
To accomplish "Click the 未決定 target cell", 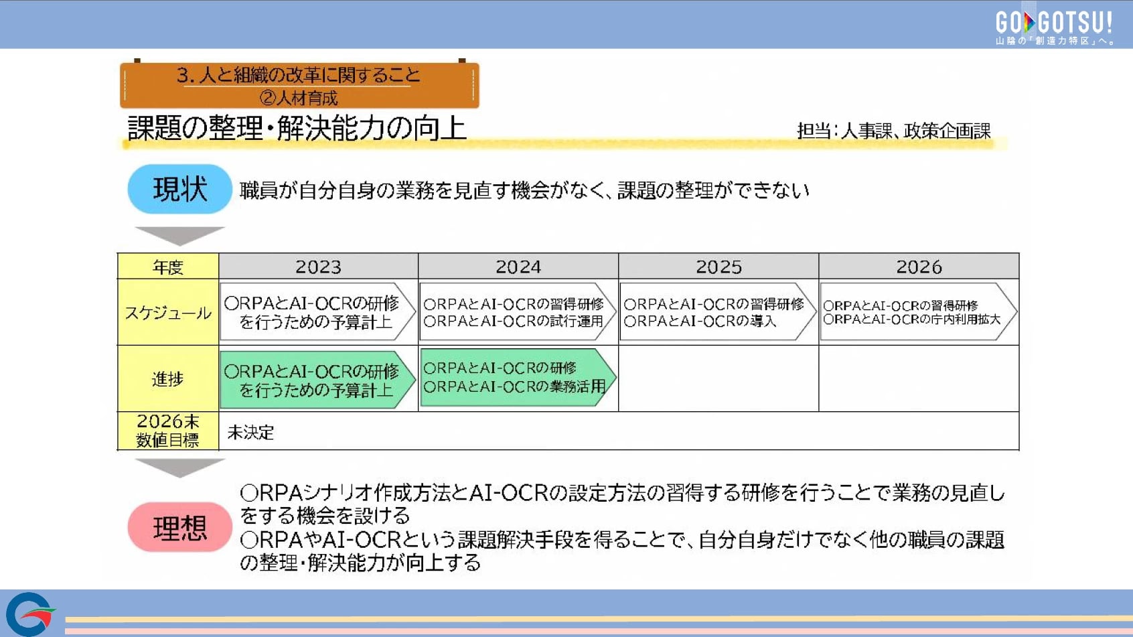I will click(x=251, y=433).
